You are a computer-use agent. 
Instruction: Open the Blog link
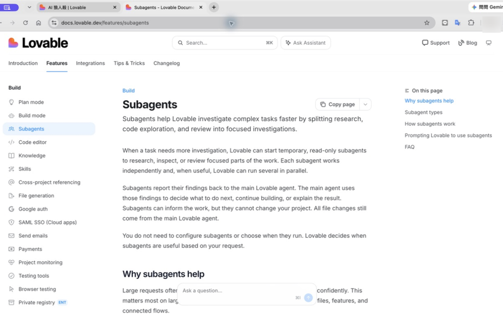coord(468,43)
